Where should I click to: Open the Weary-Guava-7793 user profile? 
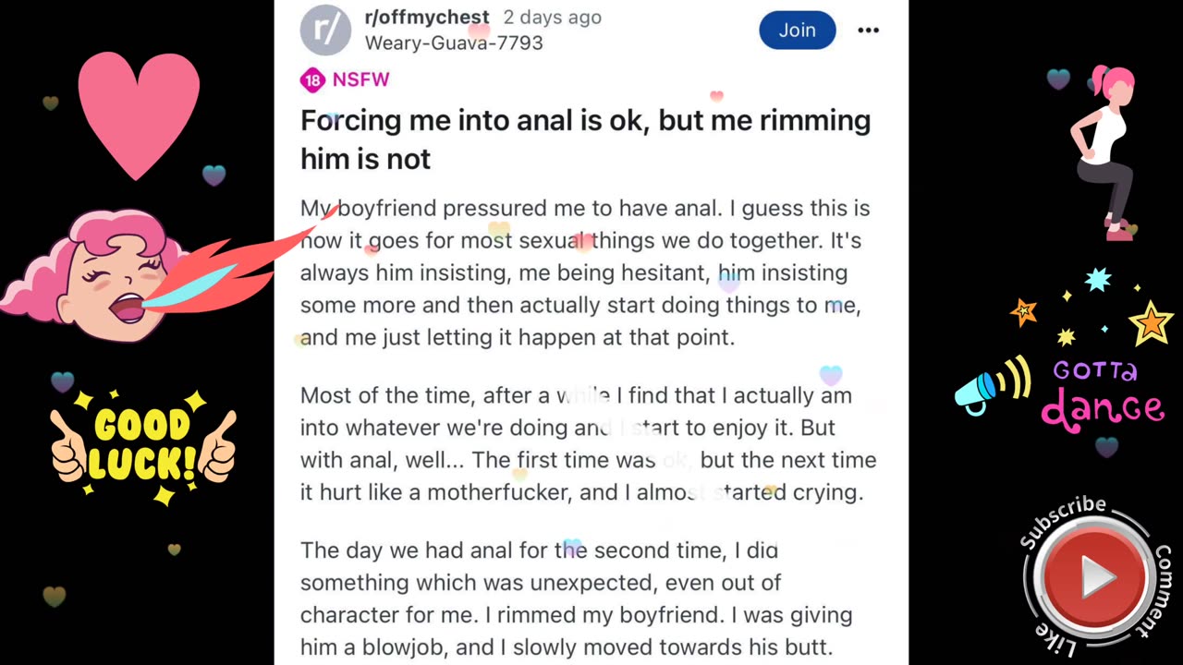point(454,42)
